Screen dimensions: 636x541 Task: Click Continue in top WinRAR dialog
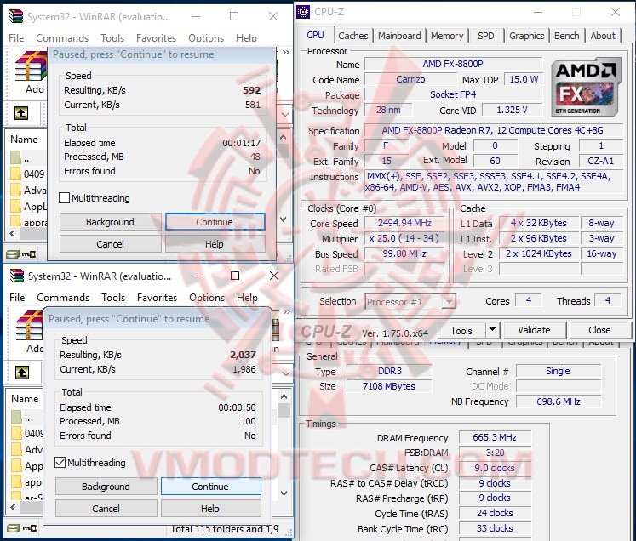pos(215,222)
